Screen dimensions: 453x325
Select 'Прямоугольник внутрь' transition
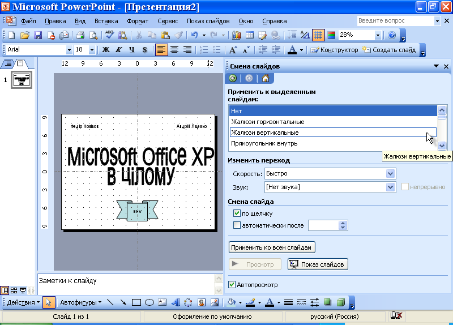coord(333,144)
